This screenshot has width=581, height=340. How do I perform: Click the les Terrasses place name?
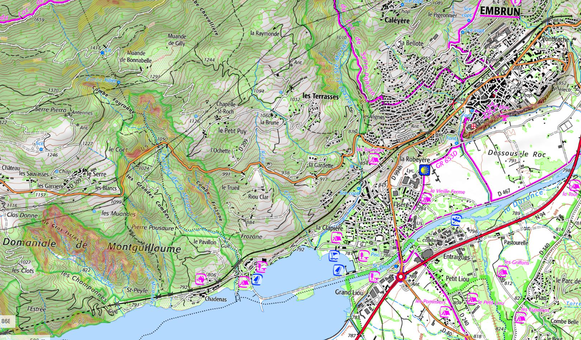coord(320,96)
